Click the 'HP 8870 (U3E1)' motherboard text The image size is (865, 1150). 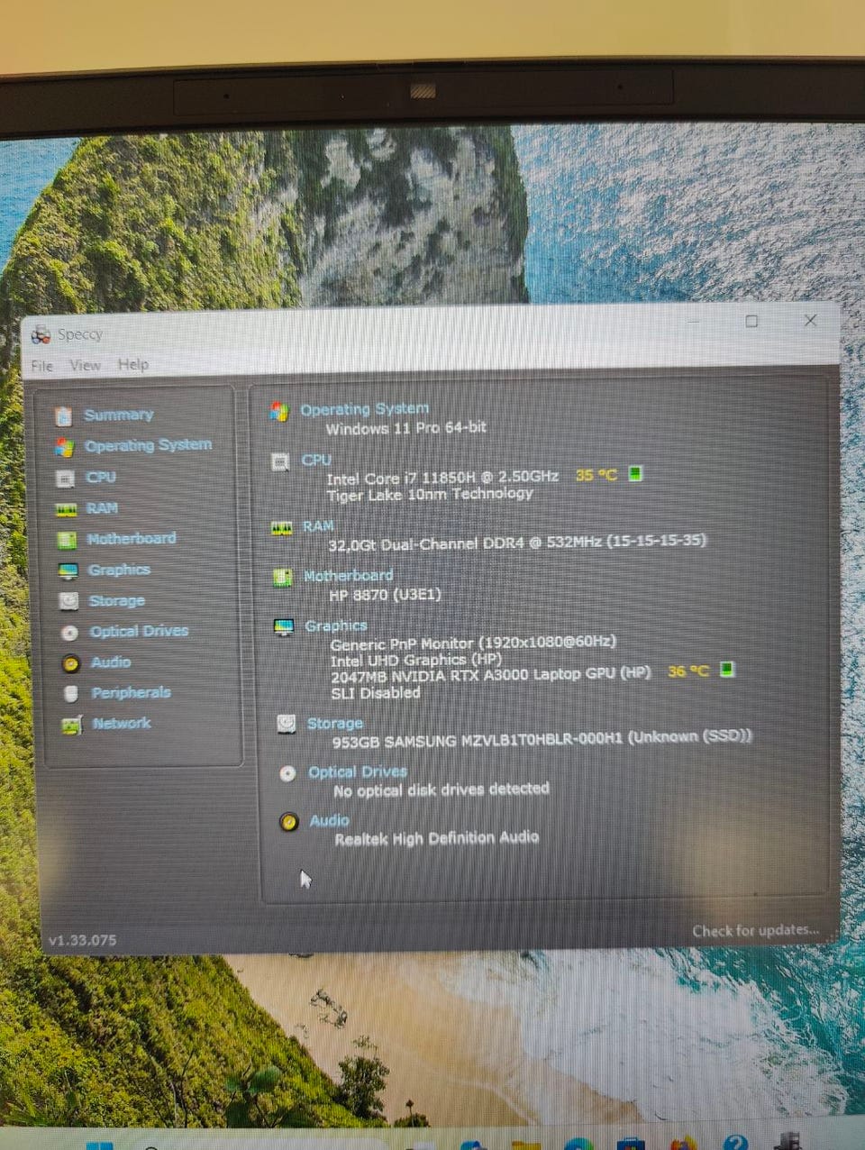click(386, 595)
